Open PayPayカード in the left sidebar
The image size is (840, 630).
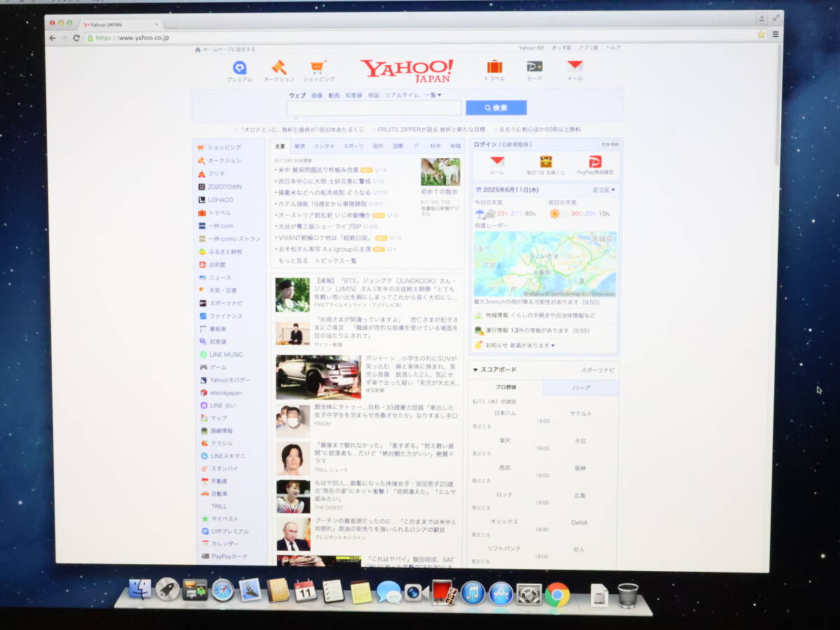tap(229, 556)
